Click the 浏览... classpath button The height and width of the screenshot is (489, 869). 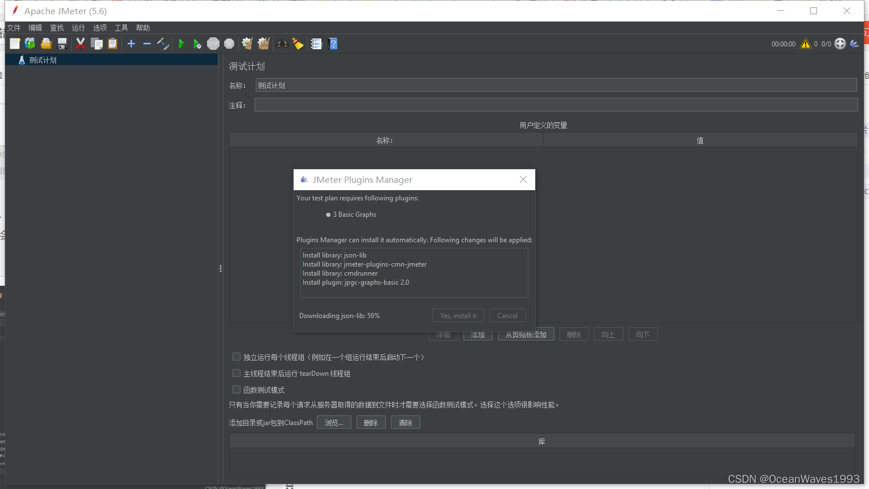click(334, 423)
